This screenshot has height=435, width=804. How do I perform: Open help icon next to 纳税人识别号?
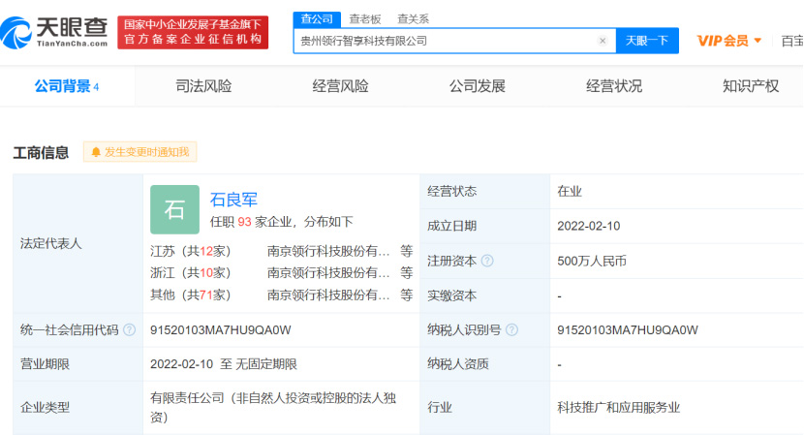tap(511, 329)
